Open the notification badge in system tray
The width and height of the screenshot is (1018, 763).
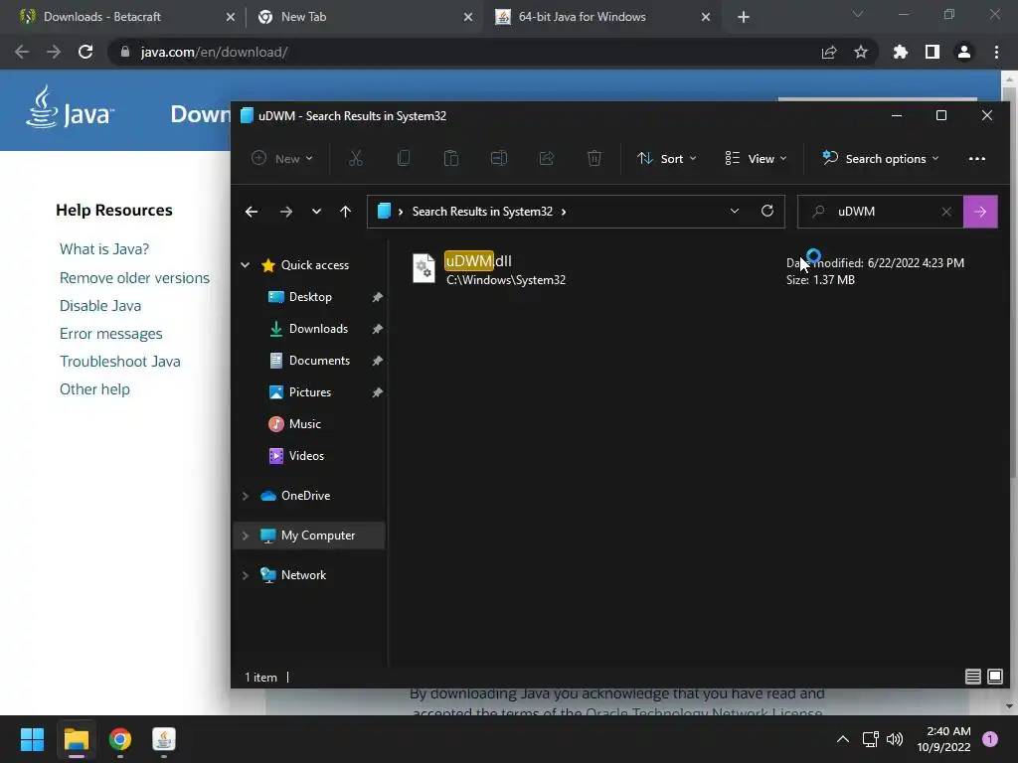coord(990,739)
